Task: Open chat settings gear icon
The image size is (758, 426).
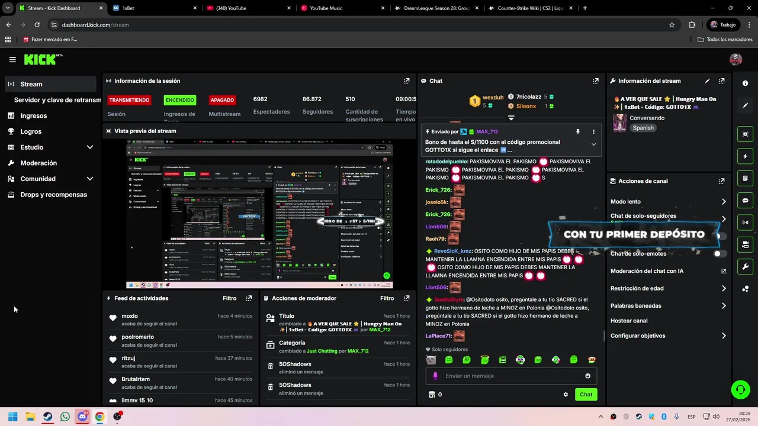Action: pos(566,395)
